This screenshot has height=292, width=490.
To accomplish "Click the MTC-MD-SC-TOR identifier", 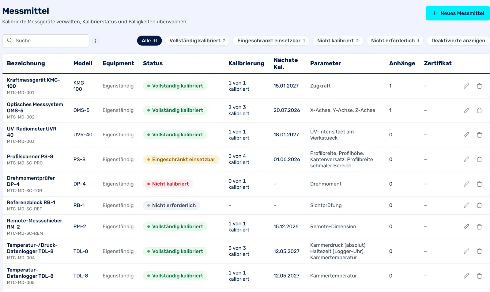I will pos(24,191).
